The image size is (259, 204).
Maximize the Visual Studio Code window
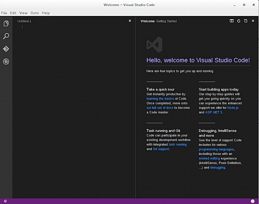(244, 5)
